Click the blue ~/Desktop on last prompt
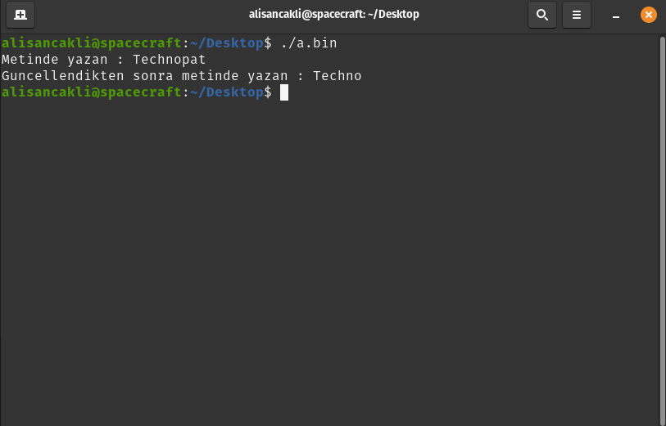 pos(226,92)
